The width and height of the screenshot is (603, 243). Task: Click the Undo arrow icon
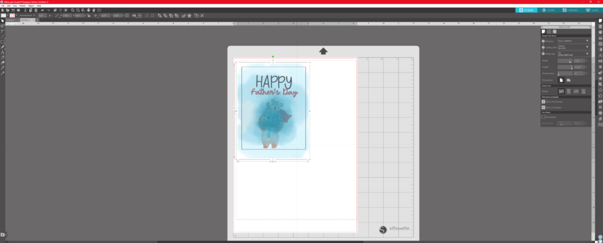[42, 10]
